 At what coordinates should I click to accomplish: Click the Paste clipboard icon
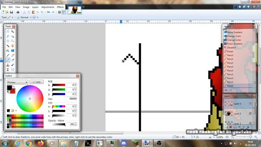pos(33,12)
